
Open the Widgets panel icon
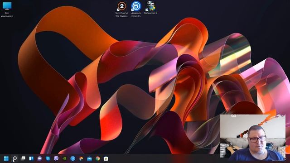[31, 158]
